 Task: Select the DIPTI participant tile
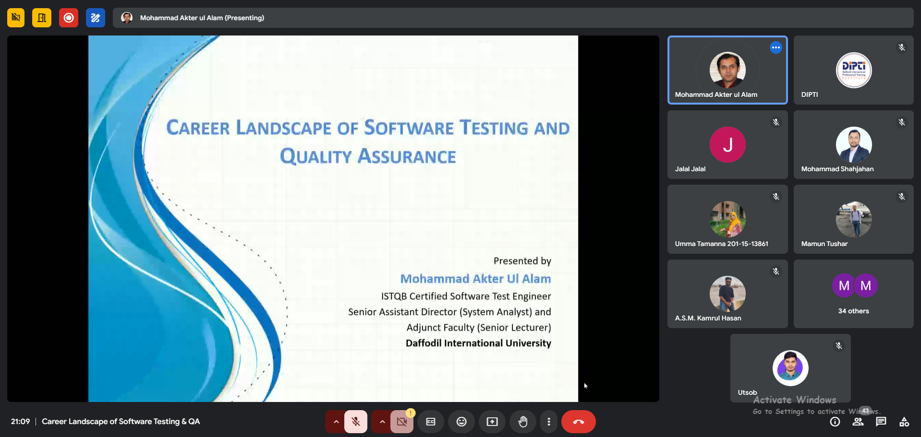853,70
